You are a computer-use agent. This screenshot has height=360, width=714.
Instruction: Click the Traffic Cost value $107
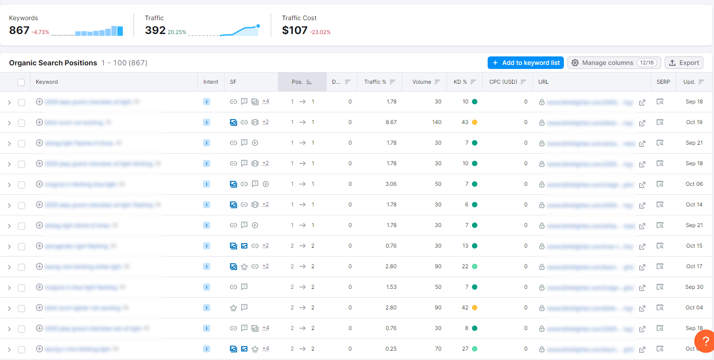coord(294,30)
